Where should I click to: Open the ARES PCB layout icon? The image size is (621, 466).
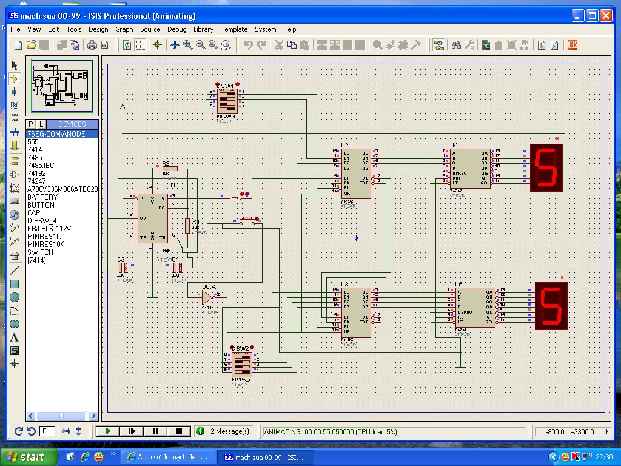[x=572, y=45]
